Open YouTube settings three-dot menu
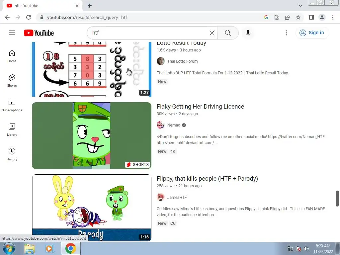 click(286, 33)
